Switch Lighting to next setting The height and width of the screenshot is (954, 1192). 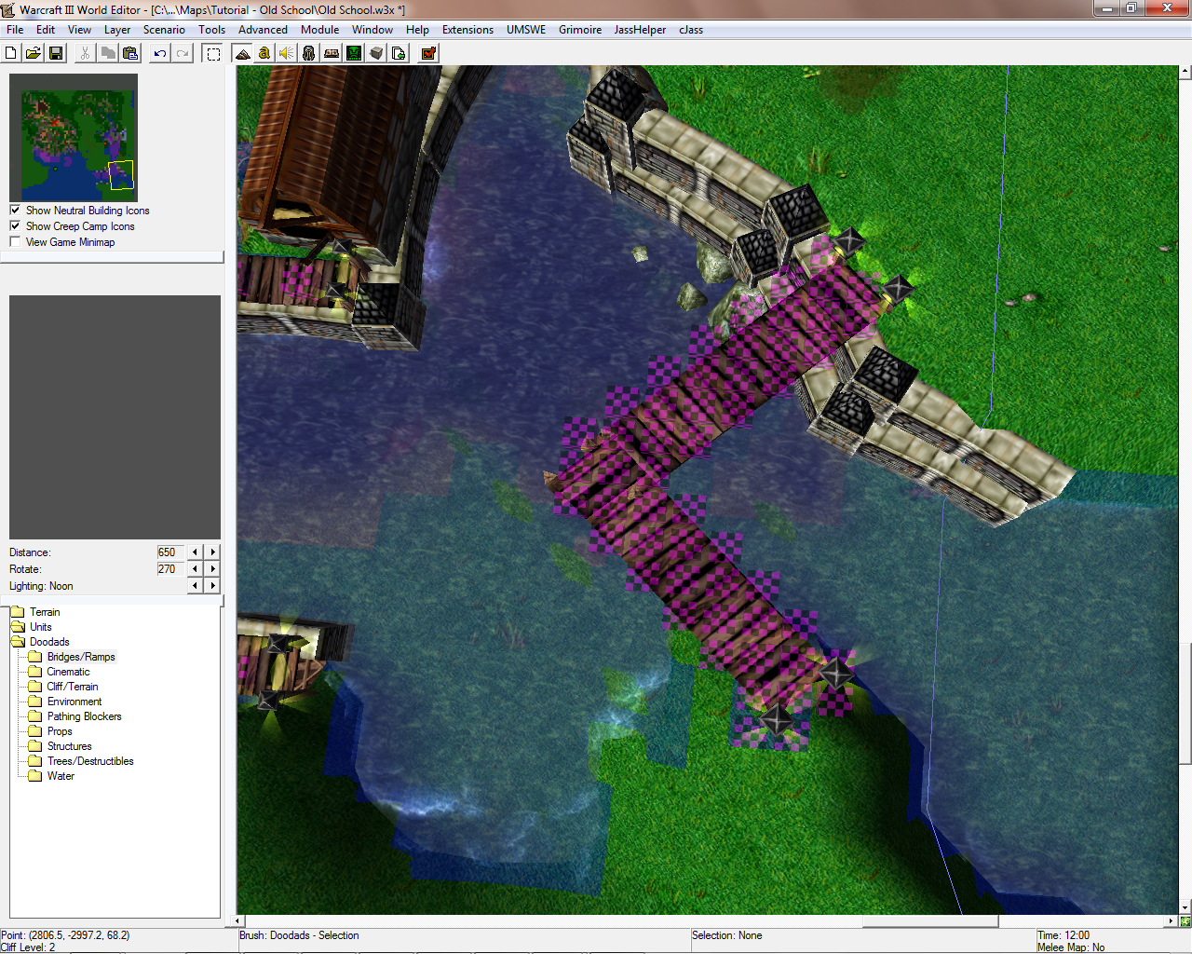tap(213, 586)
